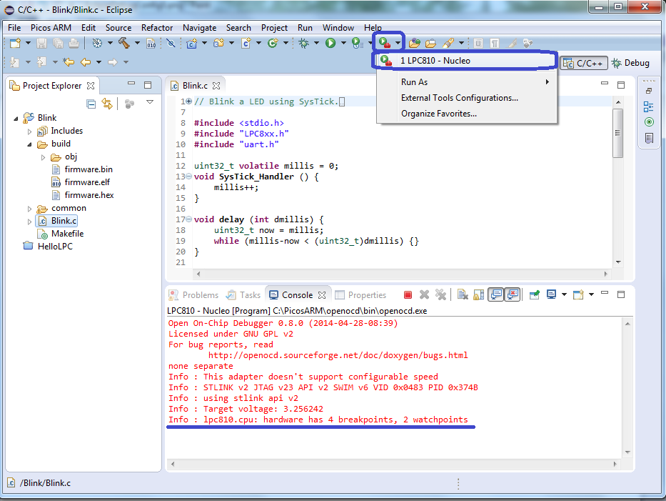
Task: Close the Blink.c editor tab
Action: (x=216, y=86)
